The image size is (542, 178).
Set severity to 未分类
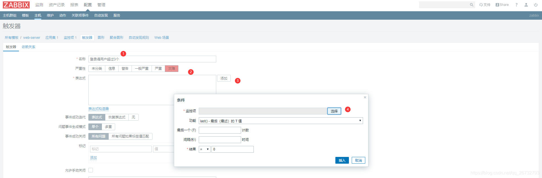click(x=97, y=69)
